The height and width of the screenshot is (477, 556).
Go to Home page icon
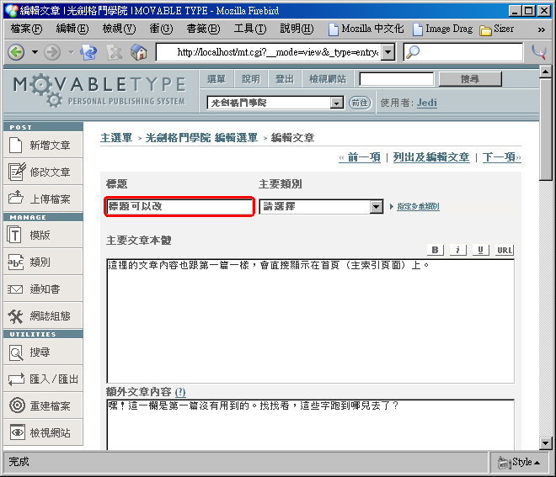coord(139,52)
